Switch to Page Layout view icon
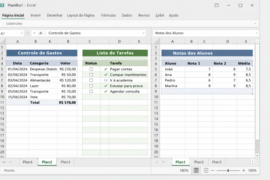 point(206,171)
